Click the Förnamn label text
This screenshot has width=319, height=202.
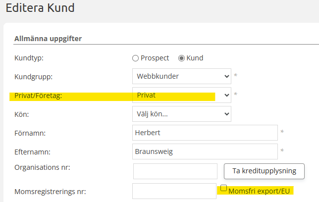click(30, 133)
